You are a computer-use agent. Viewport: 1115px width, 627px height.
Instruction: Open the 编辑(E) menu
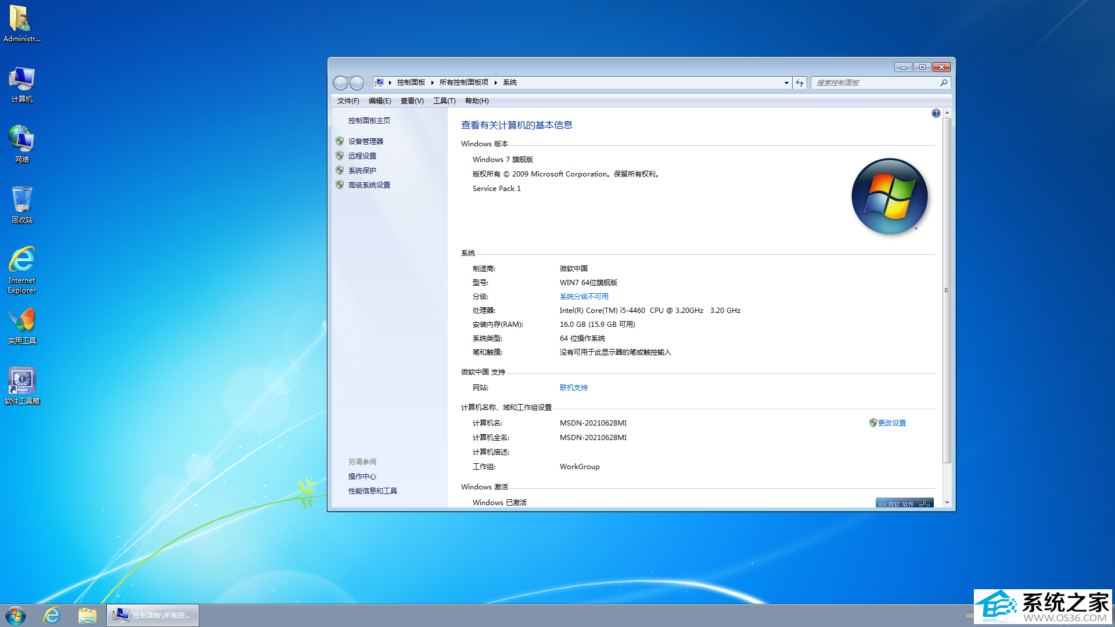380,101
